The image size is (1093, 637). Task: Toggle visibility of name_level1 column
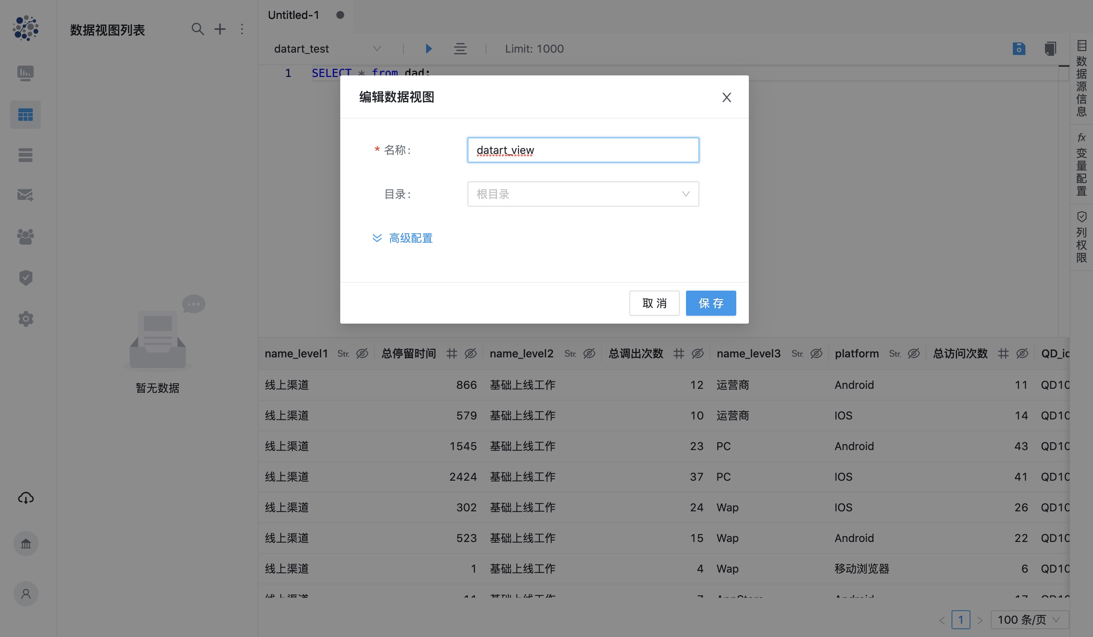tap(362, 353)
